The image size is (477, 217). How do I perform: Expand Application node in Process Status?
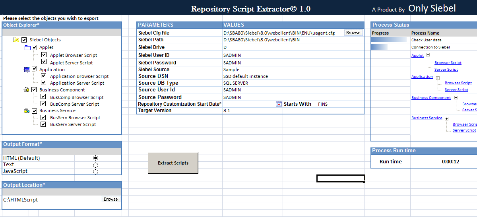438,78
